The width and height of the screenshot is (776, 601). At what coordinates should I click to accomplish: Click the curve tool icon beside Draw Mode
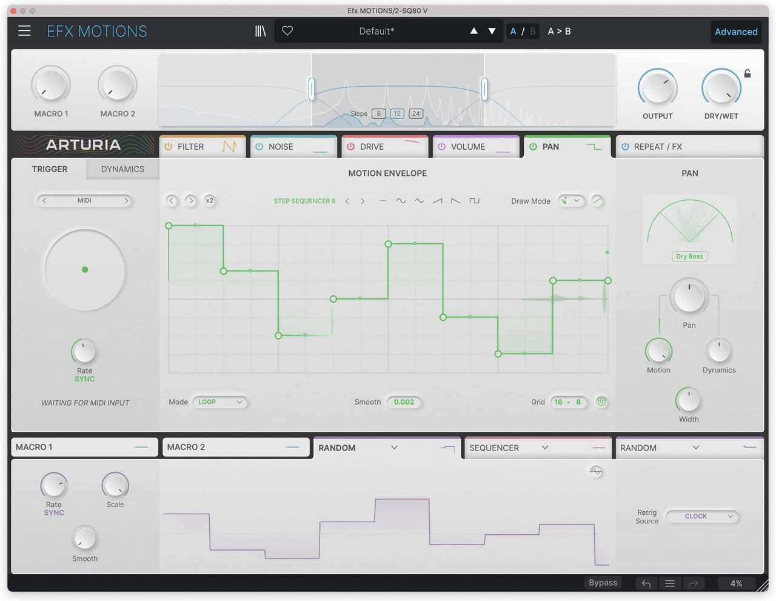tap(597, 201)
